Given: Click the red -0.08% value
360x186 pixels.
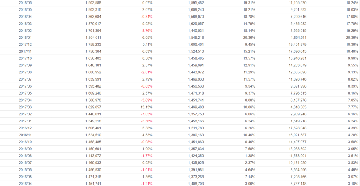Looking at the screenshot, I should coord(147,142).
